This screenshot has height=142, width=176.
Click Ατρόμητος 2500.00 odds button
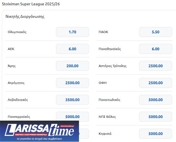click(72, 83)
